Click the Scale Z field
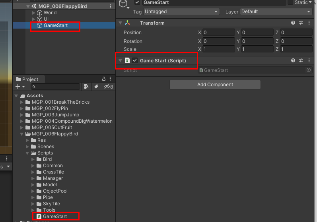The image size is (317, 222). (296, 49)
